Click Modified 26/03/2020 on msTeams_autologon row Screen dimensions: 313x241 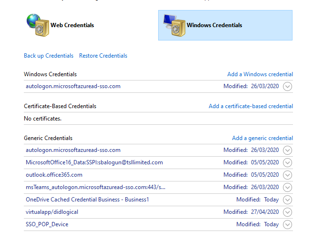click(251, 187)
